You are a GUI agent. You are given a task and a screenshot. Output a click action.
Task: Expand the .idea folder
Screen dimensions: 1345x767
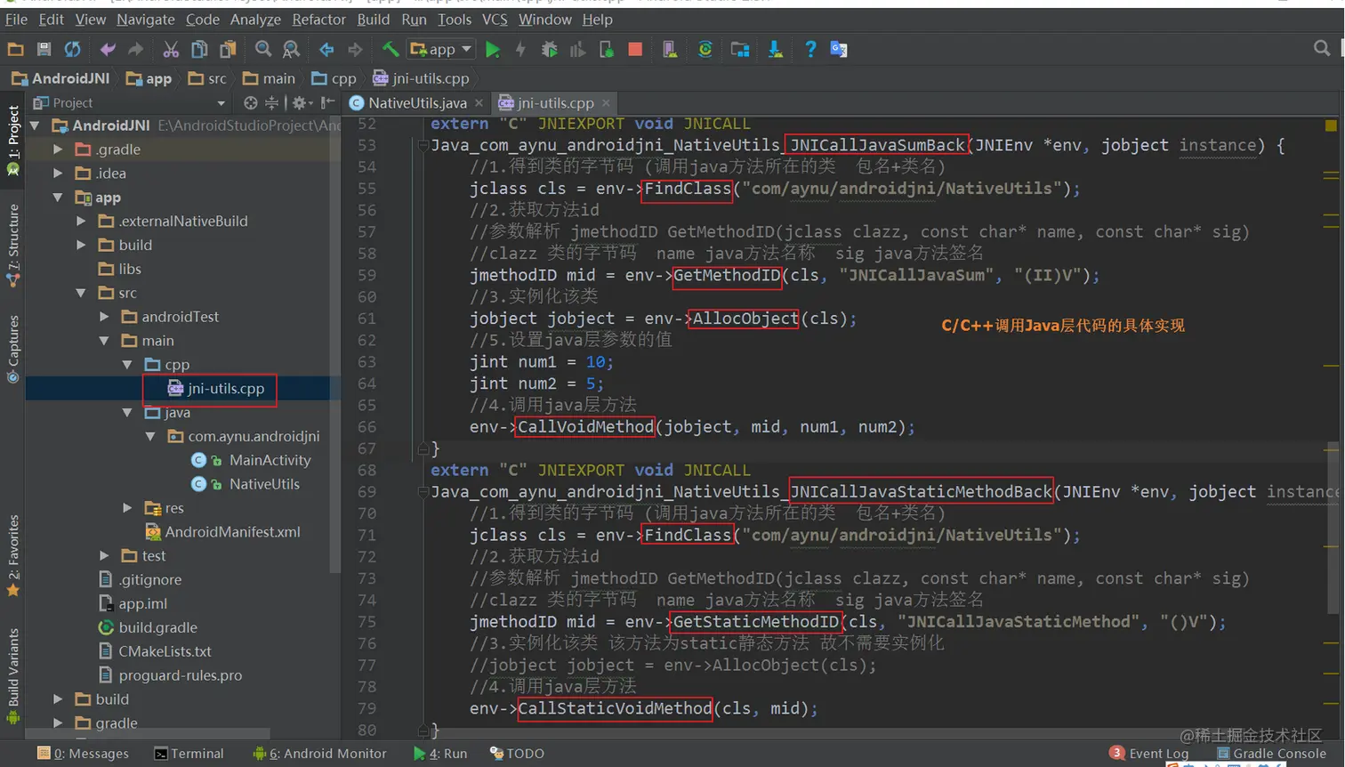(59, 174)
